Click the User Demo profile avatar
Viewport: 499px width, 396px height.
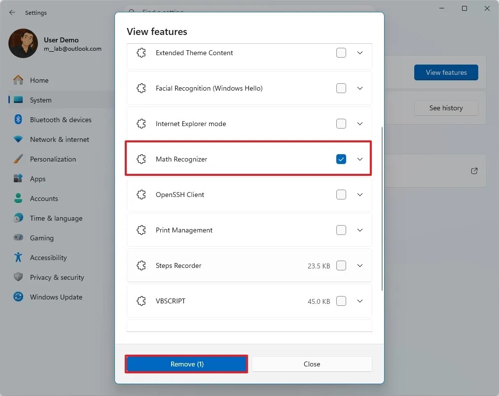(23, 43)
